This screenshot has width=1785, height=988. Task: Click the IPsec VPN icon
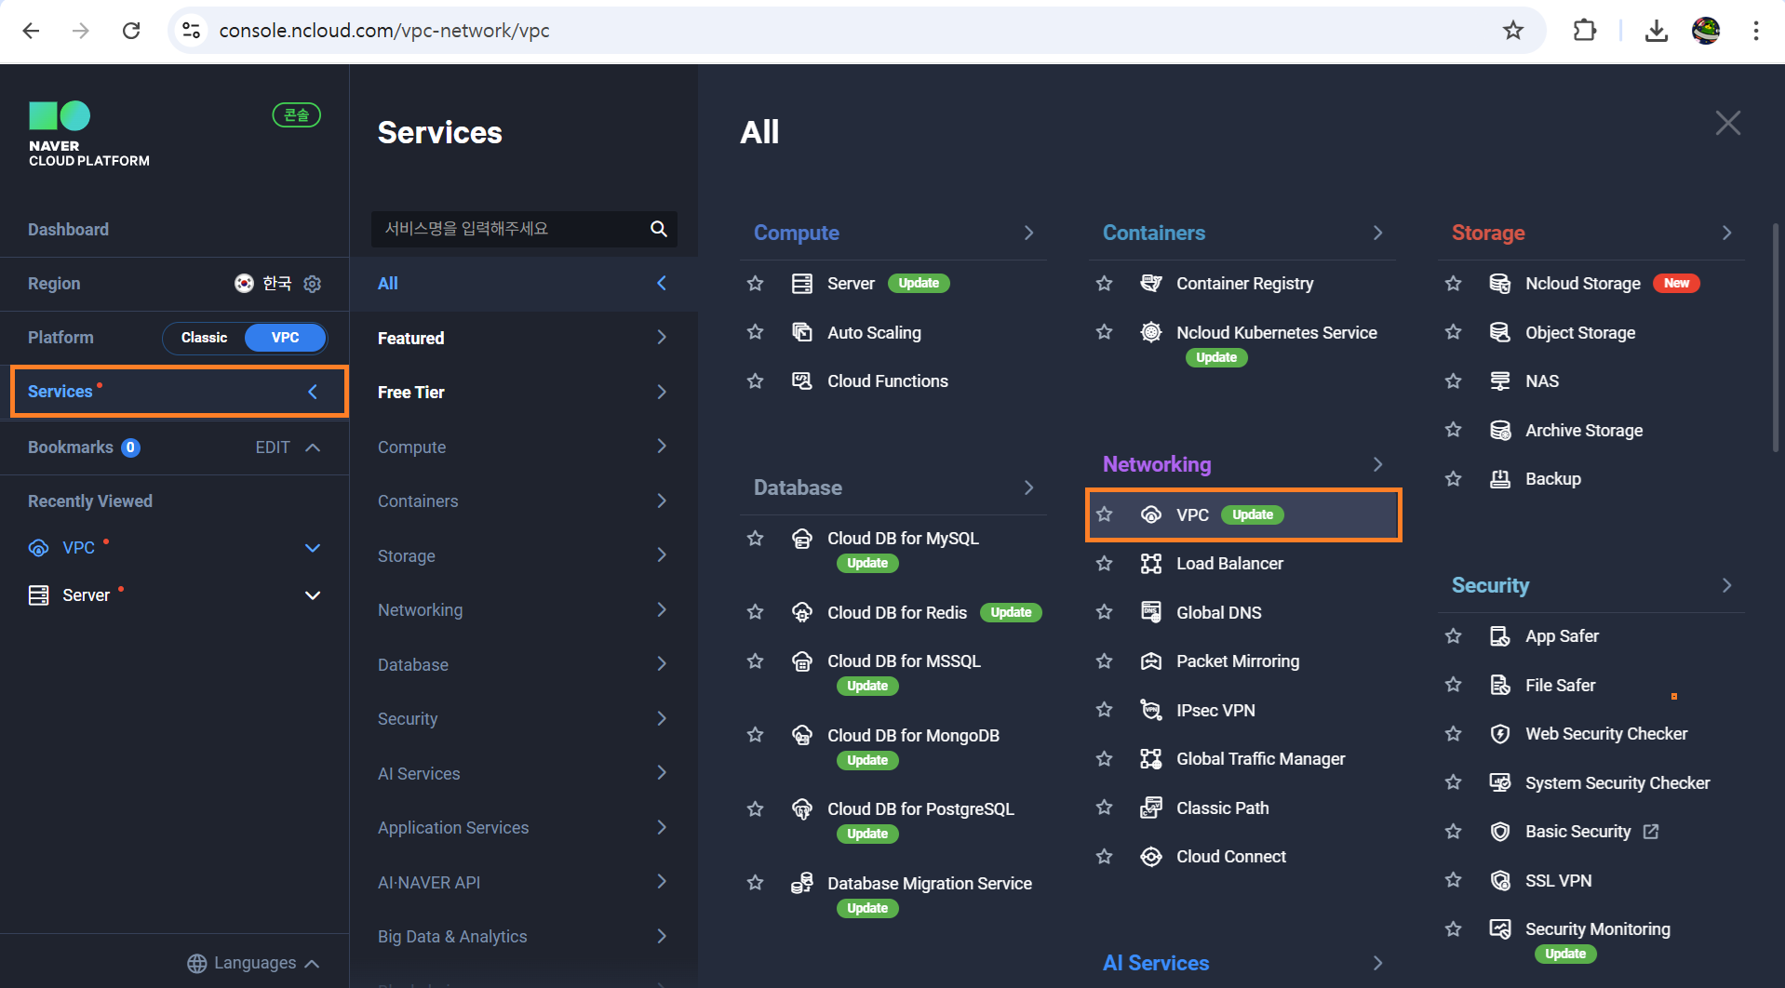(1151, 711)
